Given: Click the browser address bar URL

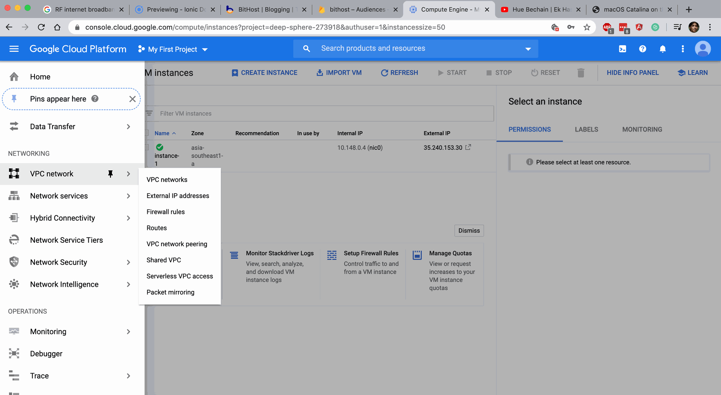Looking at the screenshot, I should coord(265,27).
